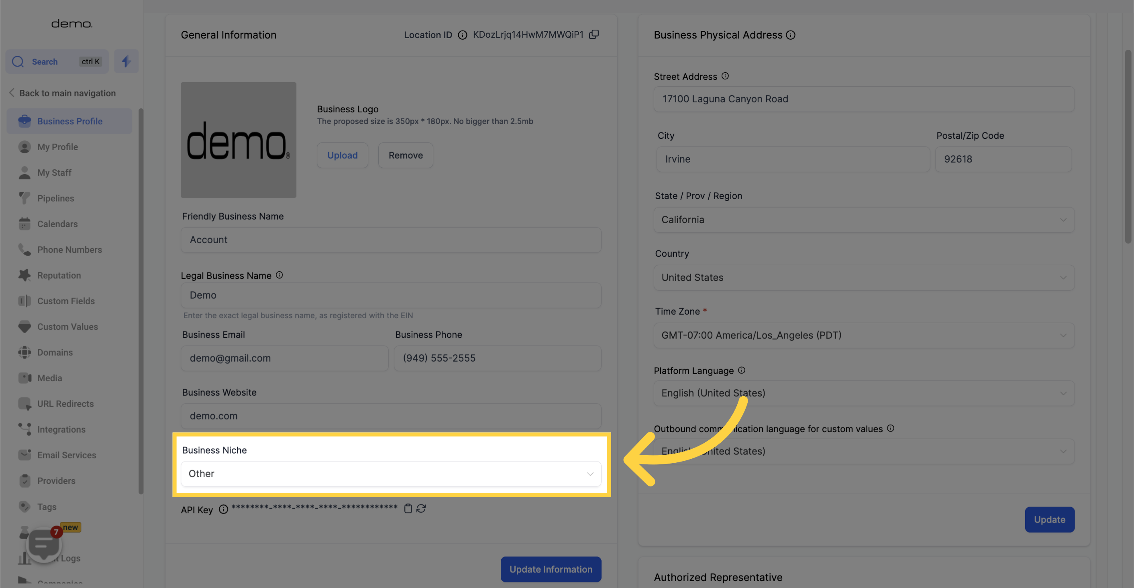Click the Calendars icon
This screenshot has width=1134, height=588.
click(x=24, y=224)
